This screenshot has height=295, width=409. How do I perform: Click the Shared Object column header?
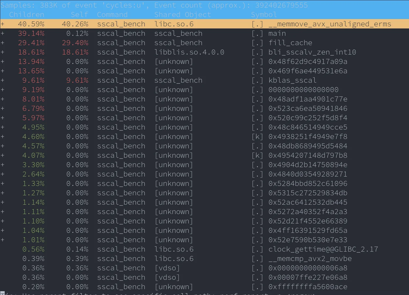[183, 15]
